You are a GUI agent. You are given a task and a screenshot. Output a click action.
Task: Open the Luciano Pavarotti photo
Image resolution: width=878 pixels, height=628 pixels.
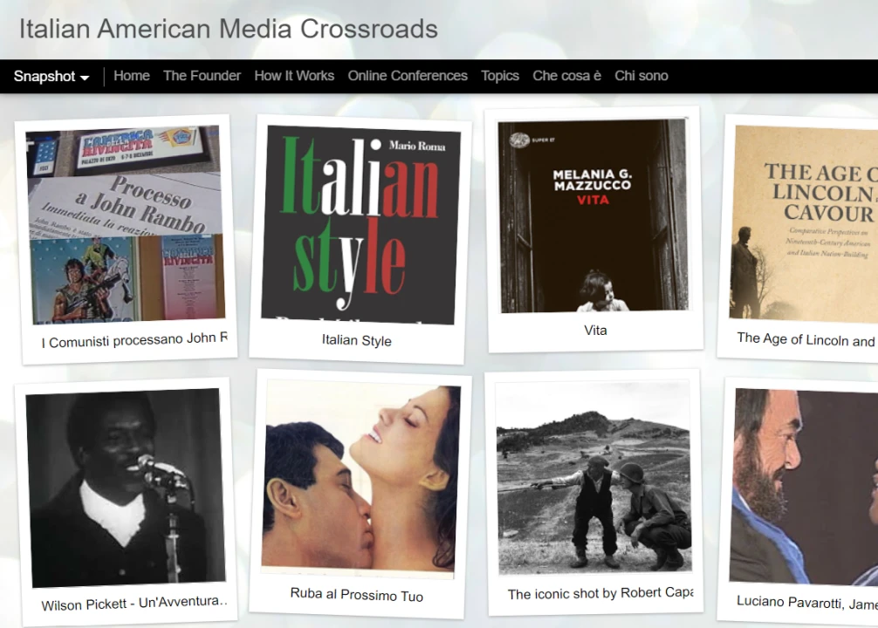point(803,486)
